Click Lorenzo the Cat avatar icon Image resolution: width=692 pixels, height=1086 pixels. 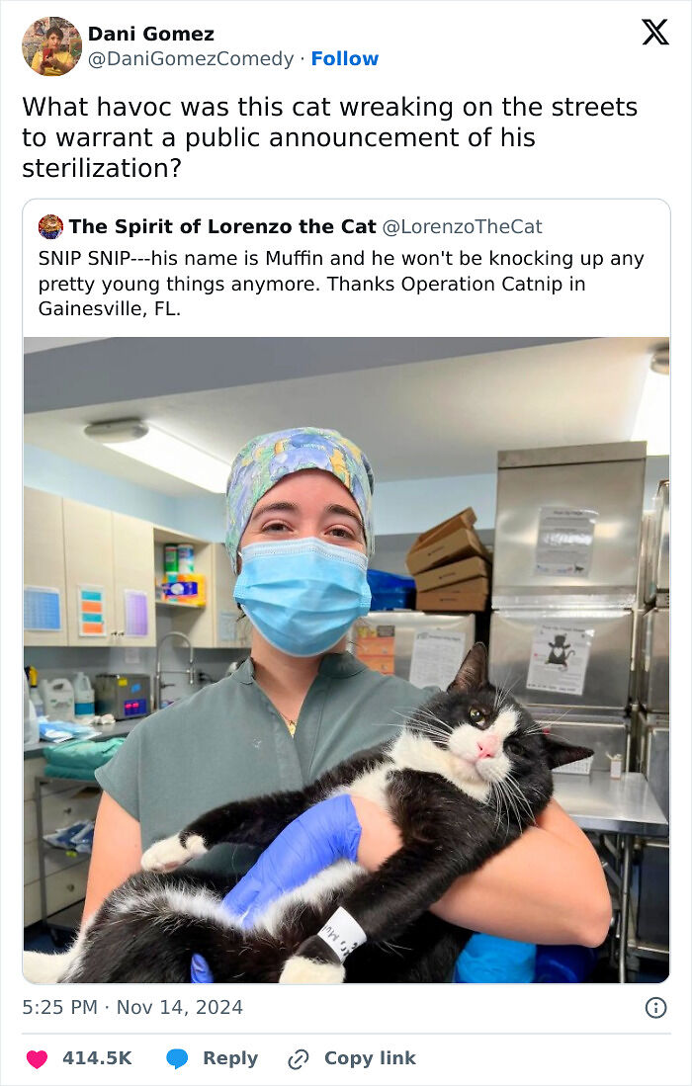click(50, 226)
